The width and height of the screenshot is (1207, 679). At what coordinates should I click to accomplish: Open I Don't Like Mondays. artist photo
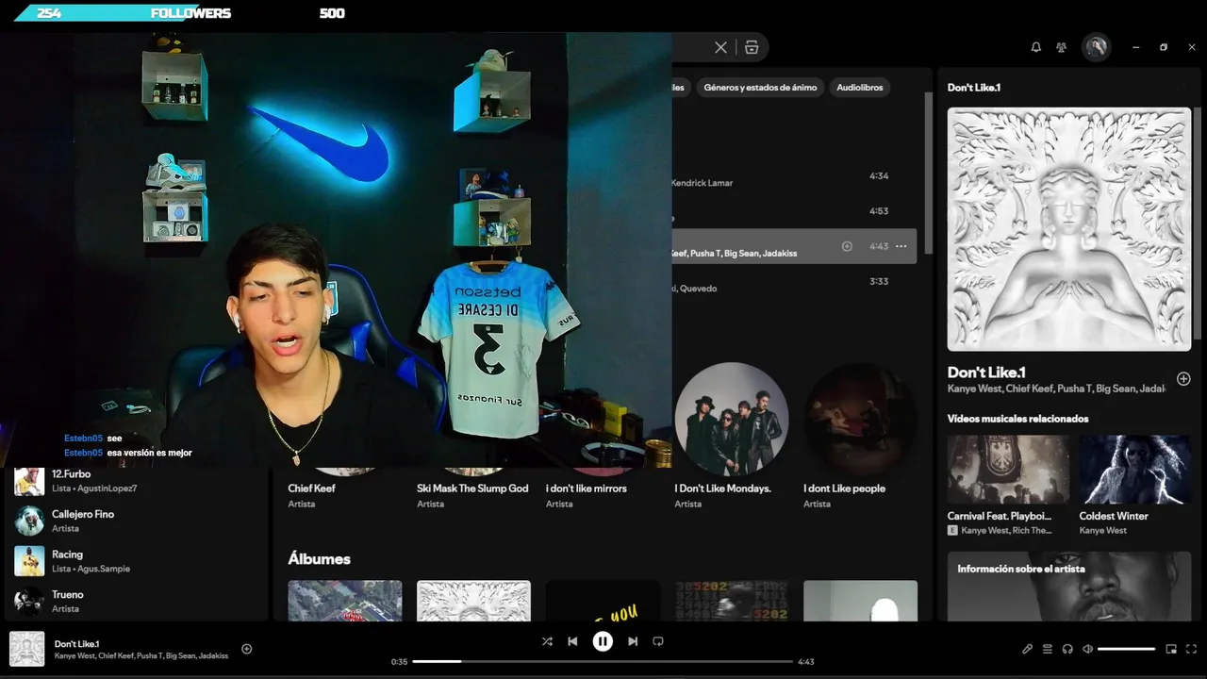(732, 419)
